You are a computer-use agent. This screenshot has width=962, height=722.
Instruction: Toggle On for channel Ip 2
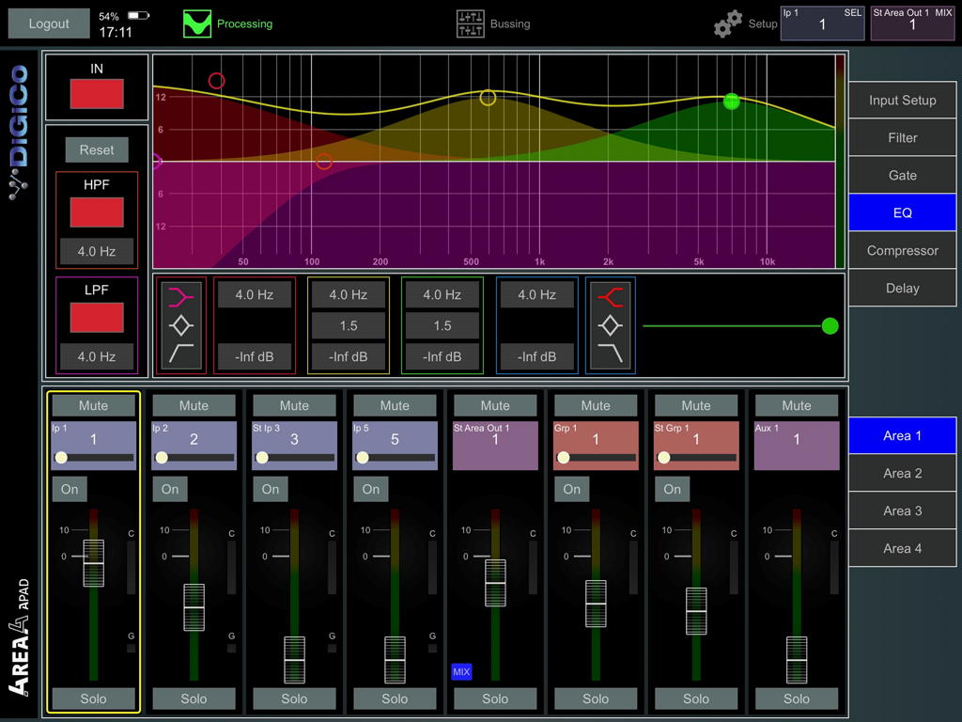[x=169, y=489]
